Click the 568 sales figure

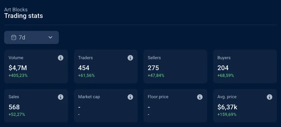14,107
